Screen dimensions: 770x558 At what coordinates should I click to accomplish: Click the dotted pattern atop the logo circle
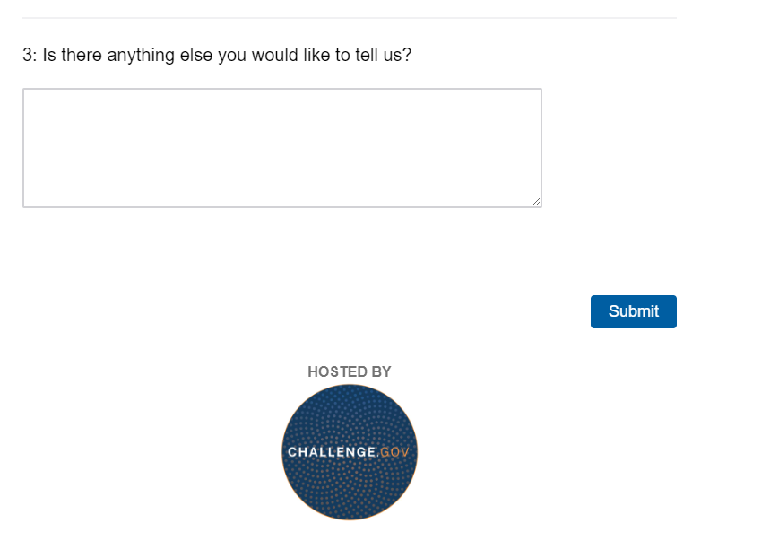click(x=350, y=413)
